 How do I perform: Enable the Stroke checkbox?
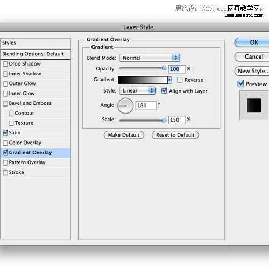point(5,173)
